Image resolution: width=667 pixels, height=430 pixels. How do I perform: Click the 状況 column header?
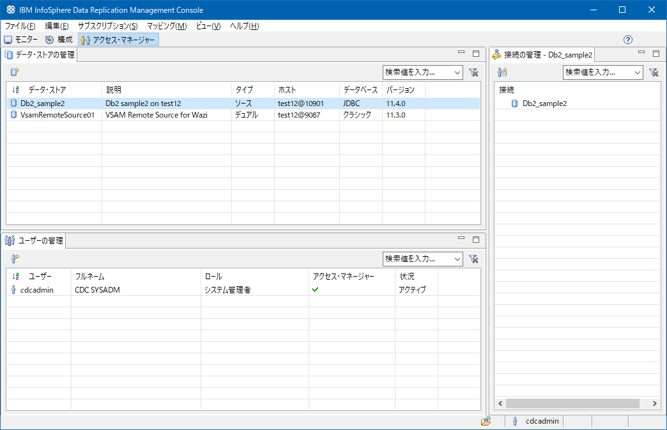point(416,276)
